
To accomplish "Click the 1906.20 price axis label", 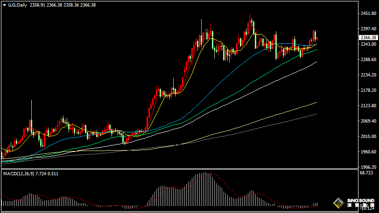I will click(x=367, y=167).
